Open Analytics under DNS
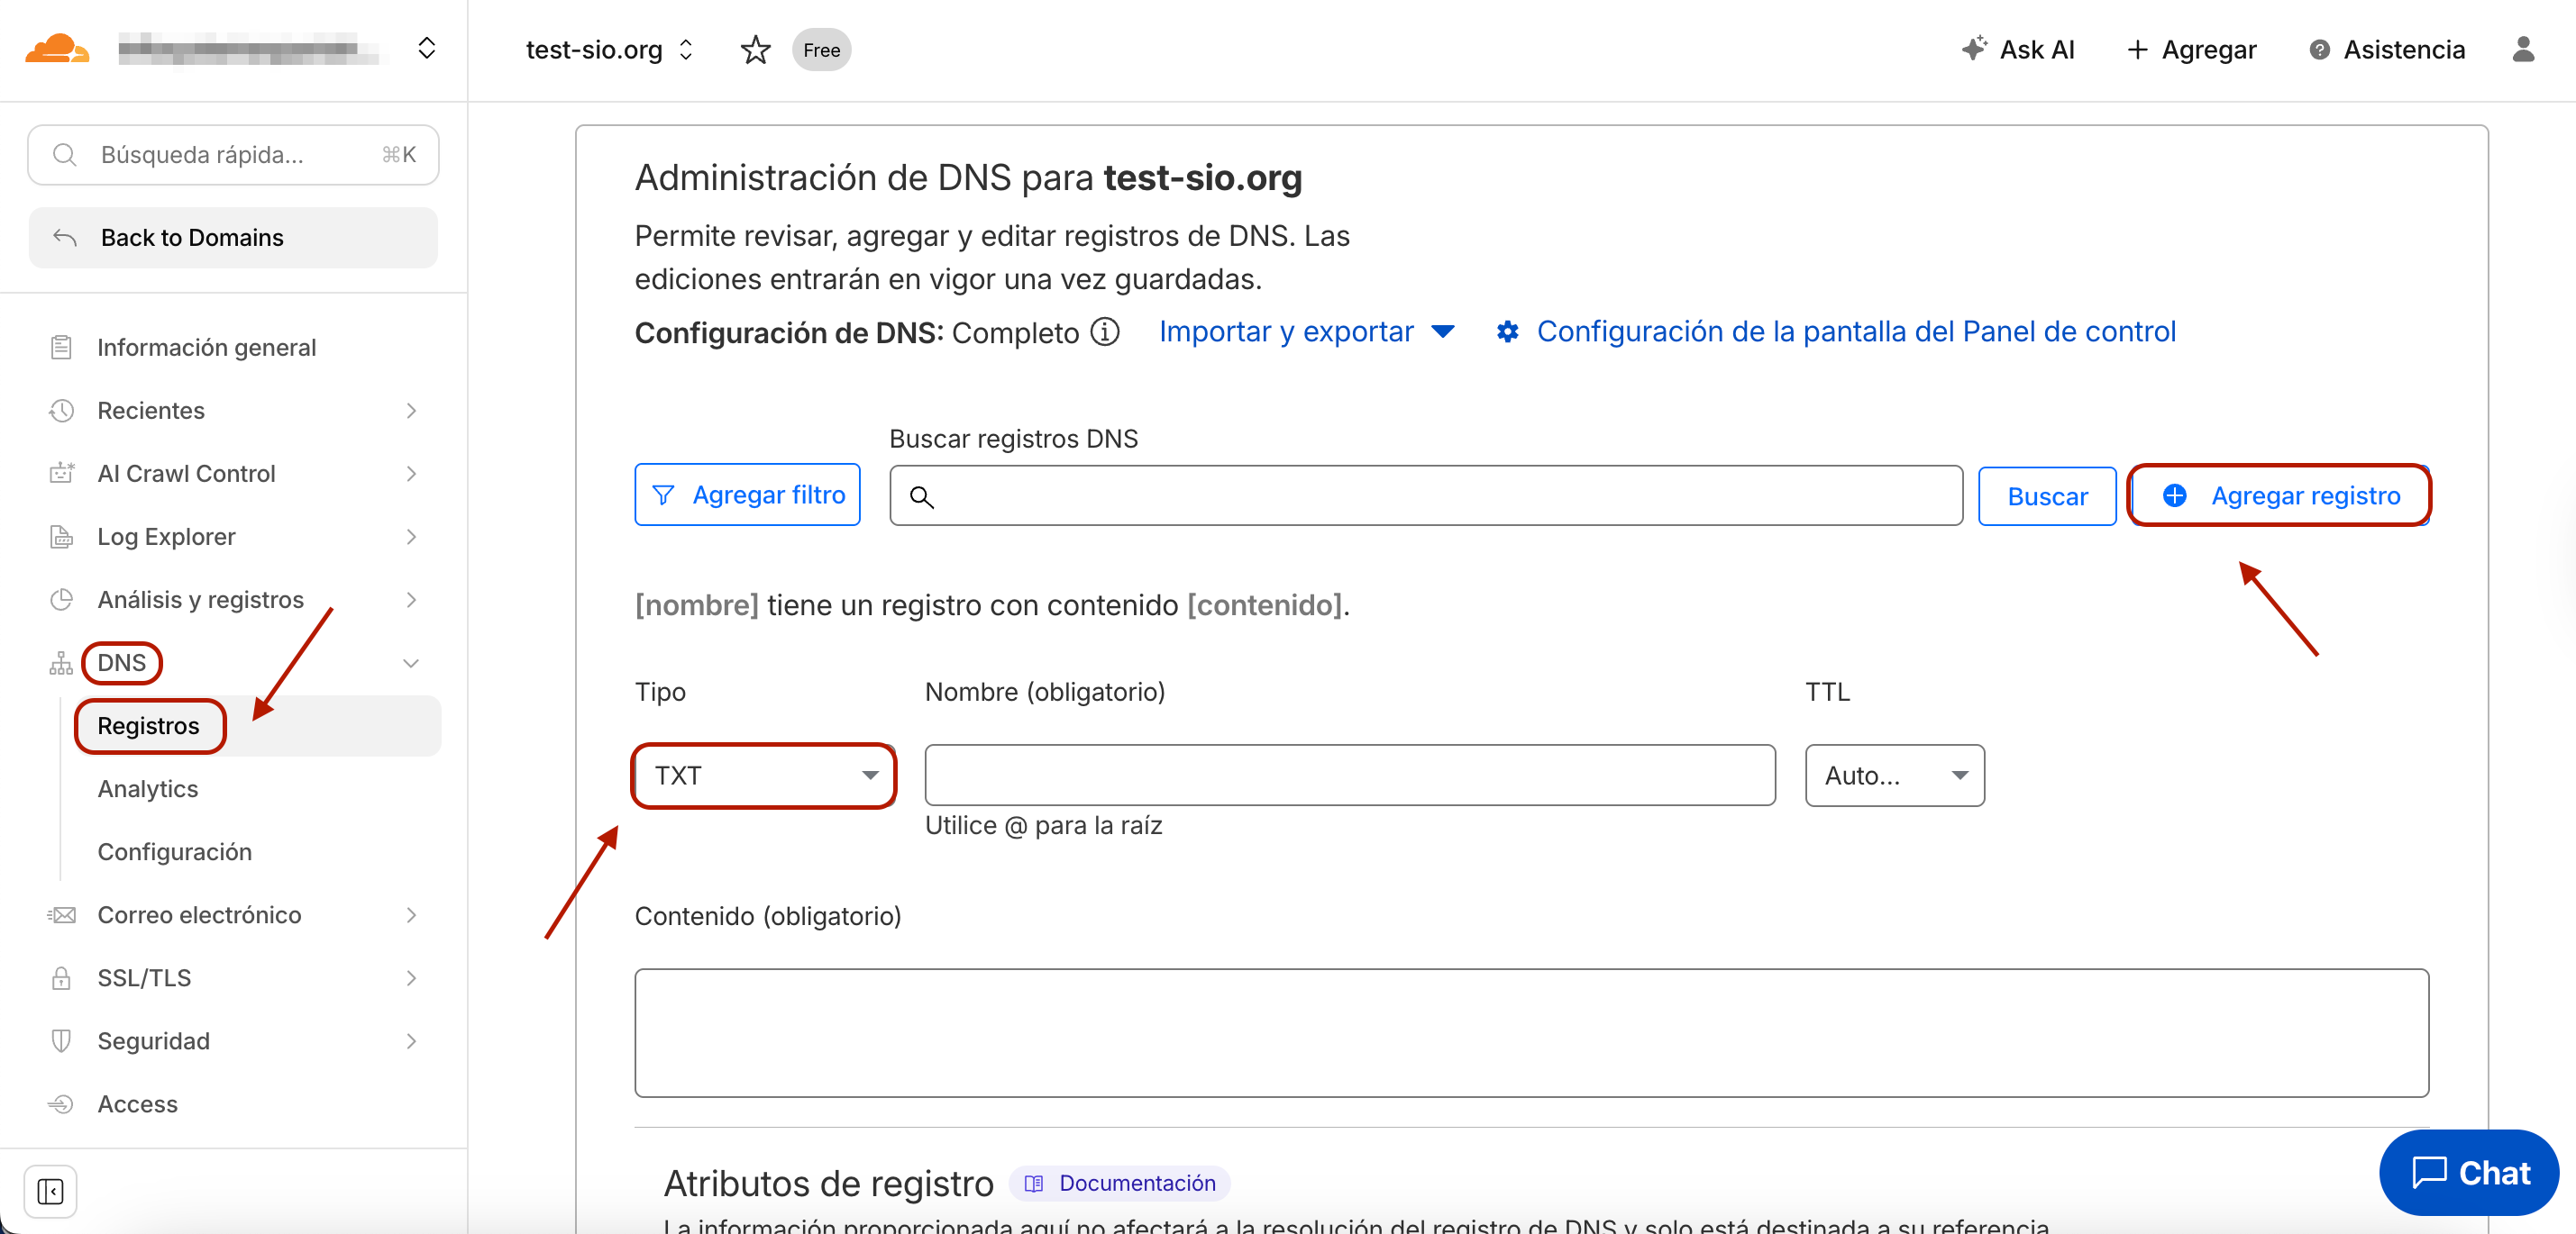This screenshot has height=1234, width=2576. [147, 788]
